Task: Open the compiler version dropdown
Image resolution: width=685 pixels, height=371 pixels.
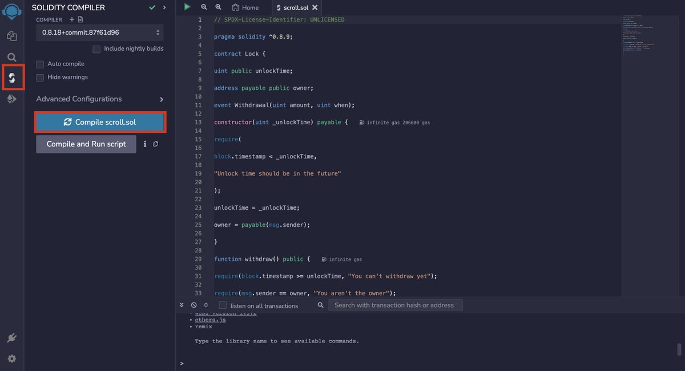Action: 100,32
